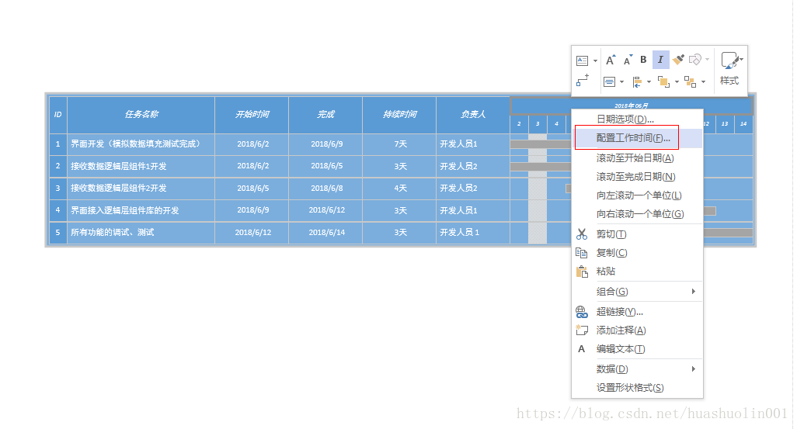Click the text box icon in mini toolbar
Image resolution: width=797 pixels, height=429 pixels.
(583, 61)
